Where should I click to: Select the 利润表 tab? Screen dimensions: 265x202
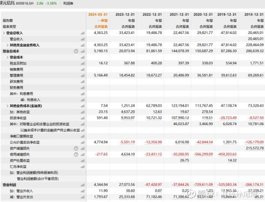[68, 3]
